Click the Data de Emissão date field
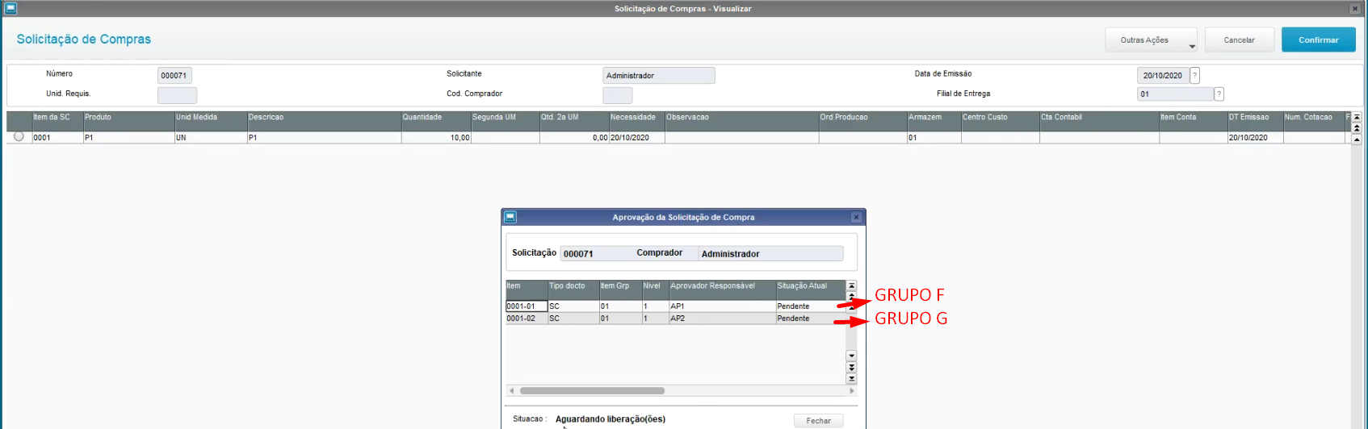The width and height of the screenshot is (1368, 429). [1163, 75]
